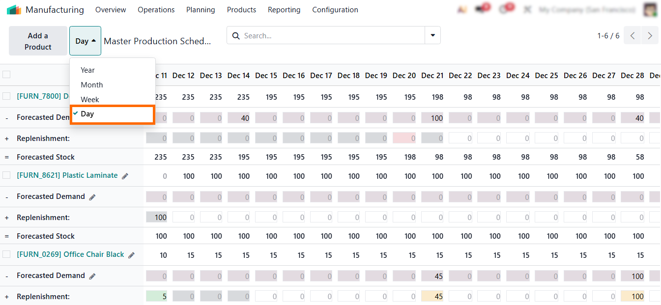Check the FURN_8621 Plastic Laminate checkbox

(x=6, y=175)
